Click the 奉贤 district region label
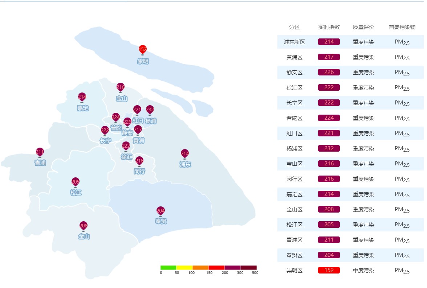The image size is (427, 288). (161, 221)
